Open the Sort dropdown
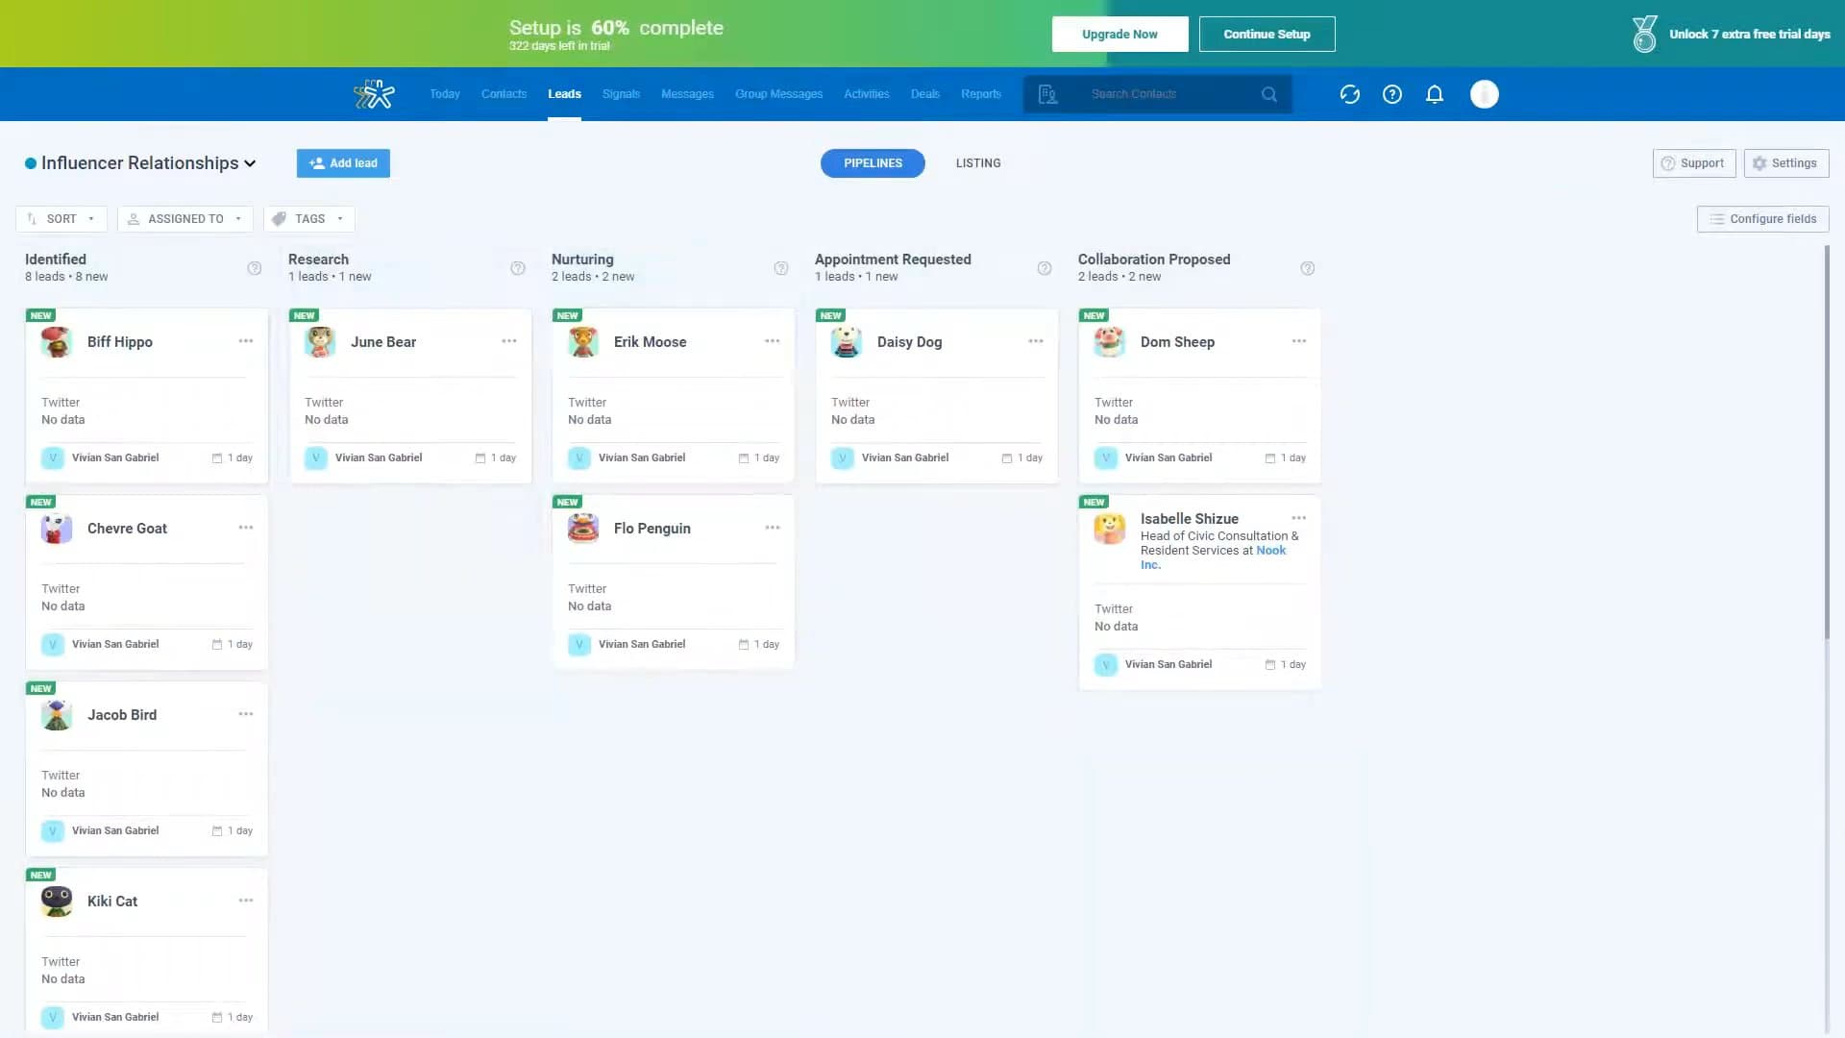This screenshot has height=1038, width=1845. click(61, 219)
